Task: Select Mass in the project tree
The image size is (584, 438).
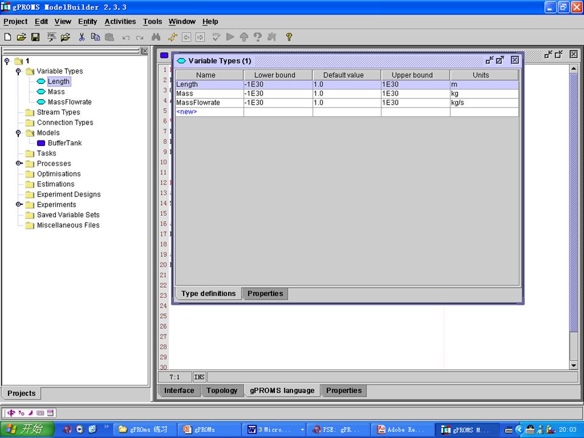Action: [x=56, y=92]
